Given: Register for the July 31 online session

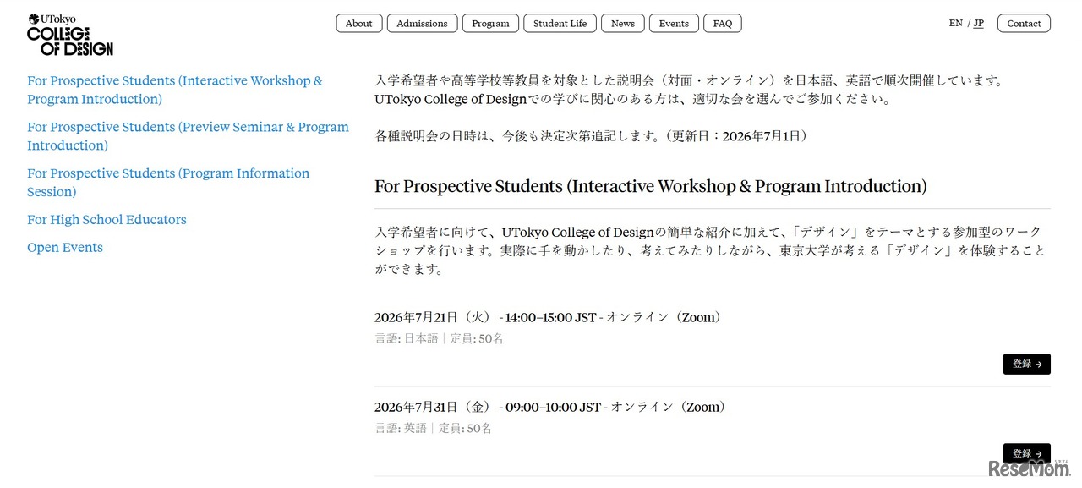Looking at the screenshot, I should click(x=1027, y=453).
